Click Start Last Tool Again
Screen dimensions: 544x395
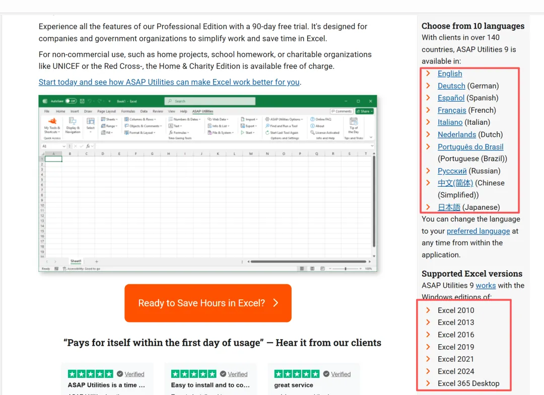pos(282,132)
